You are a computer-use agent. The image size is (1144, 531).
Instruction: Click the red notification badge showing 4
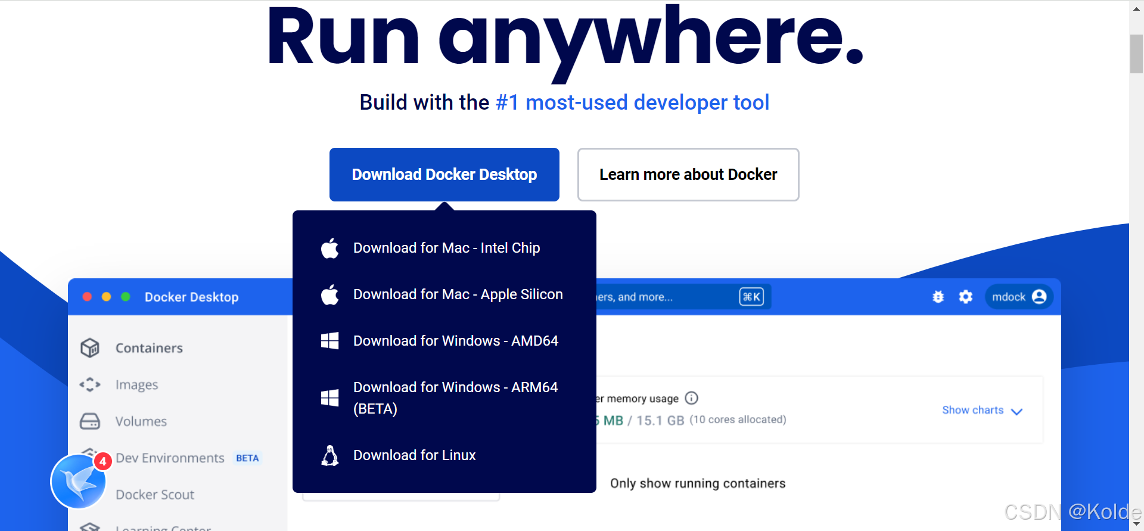click(103, 461)
